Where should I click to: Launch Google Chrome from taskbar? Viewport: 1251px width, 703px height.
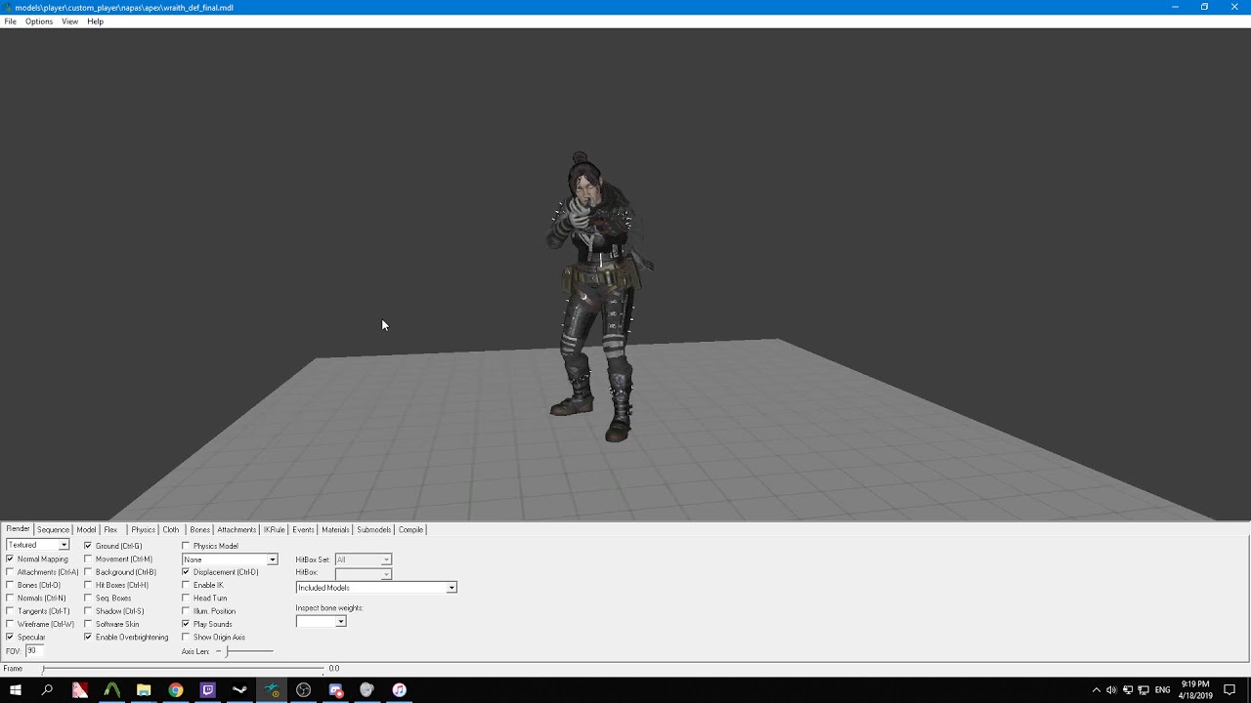point(176,690)
